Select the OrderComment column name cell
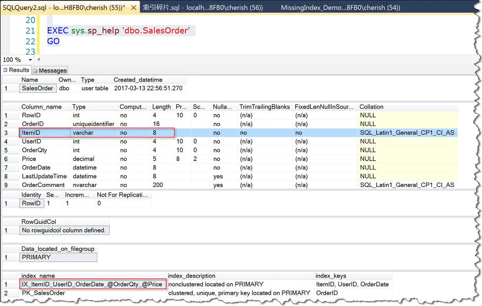This screenshot has height=306, width=482. tap(45, 185)
